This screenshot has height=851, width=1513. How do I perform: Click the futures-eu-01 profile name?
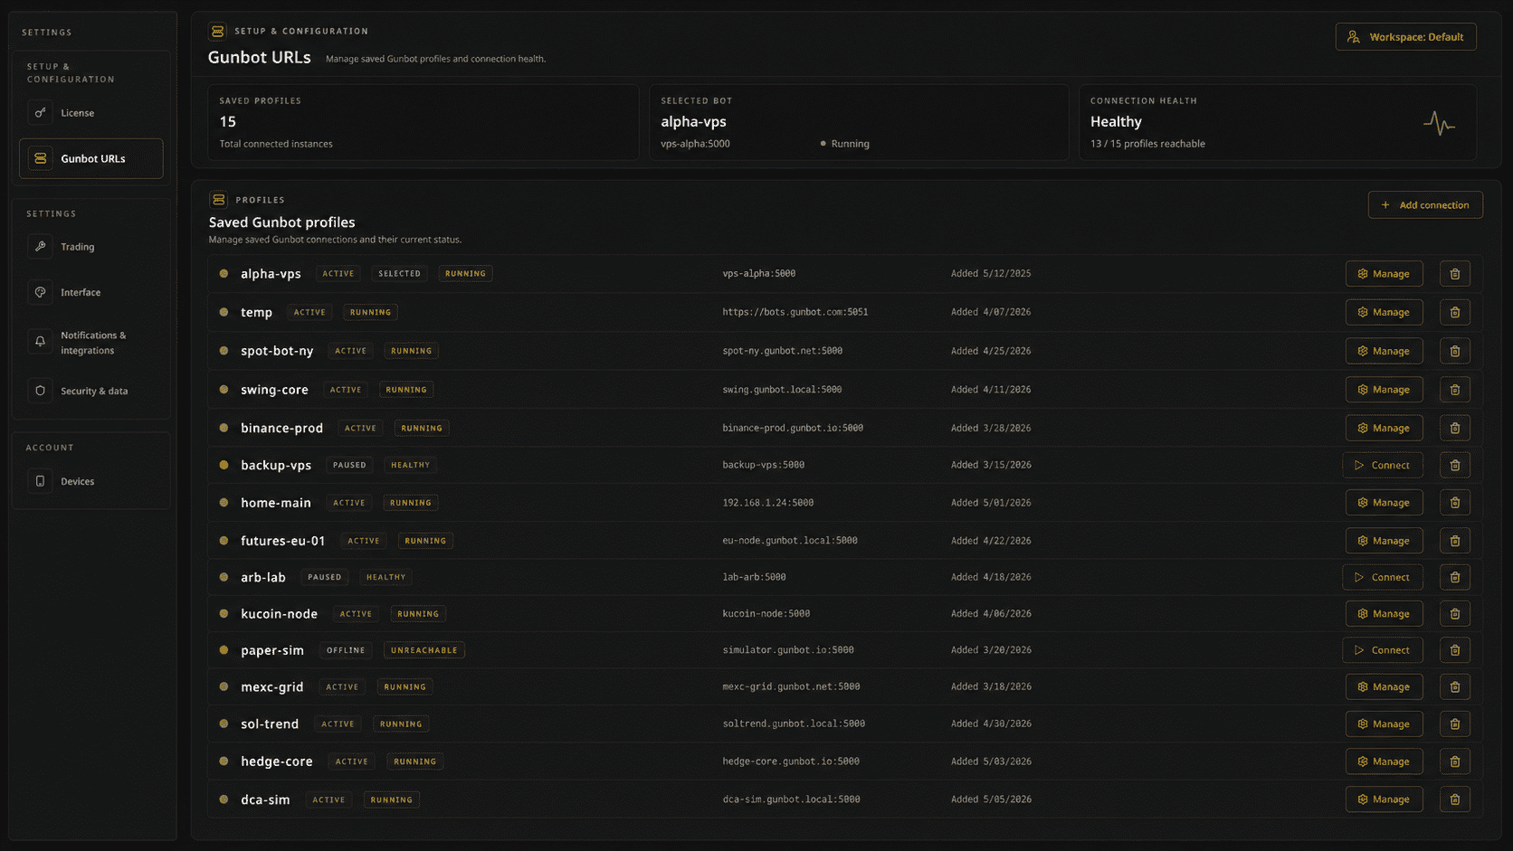click(x=282, y=541)
